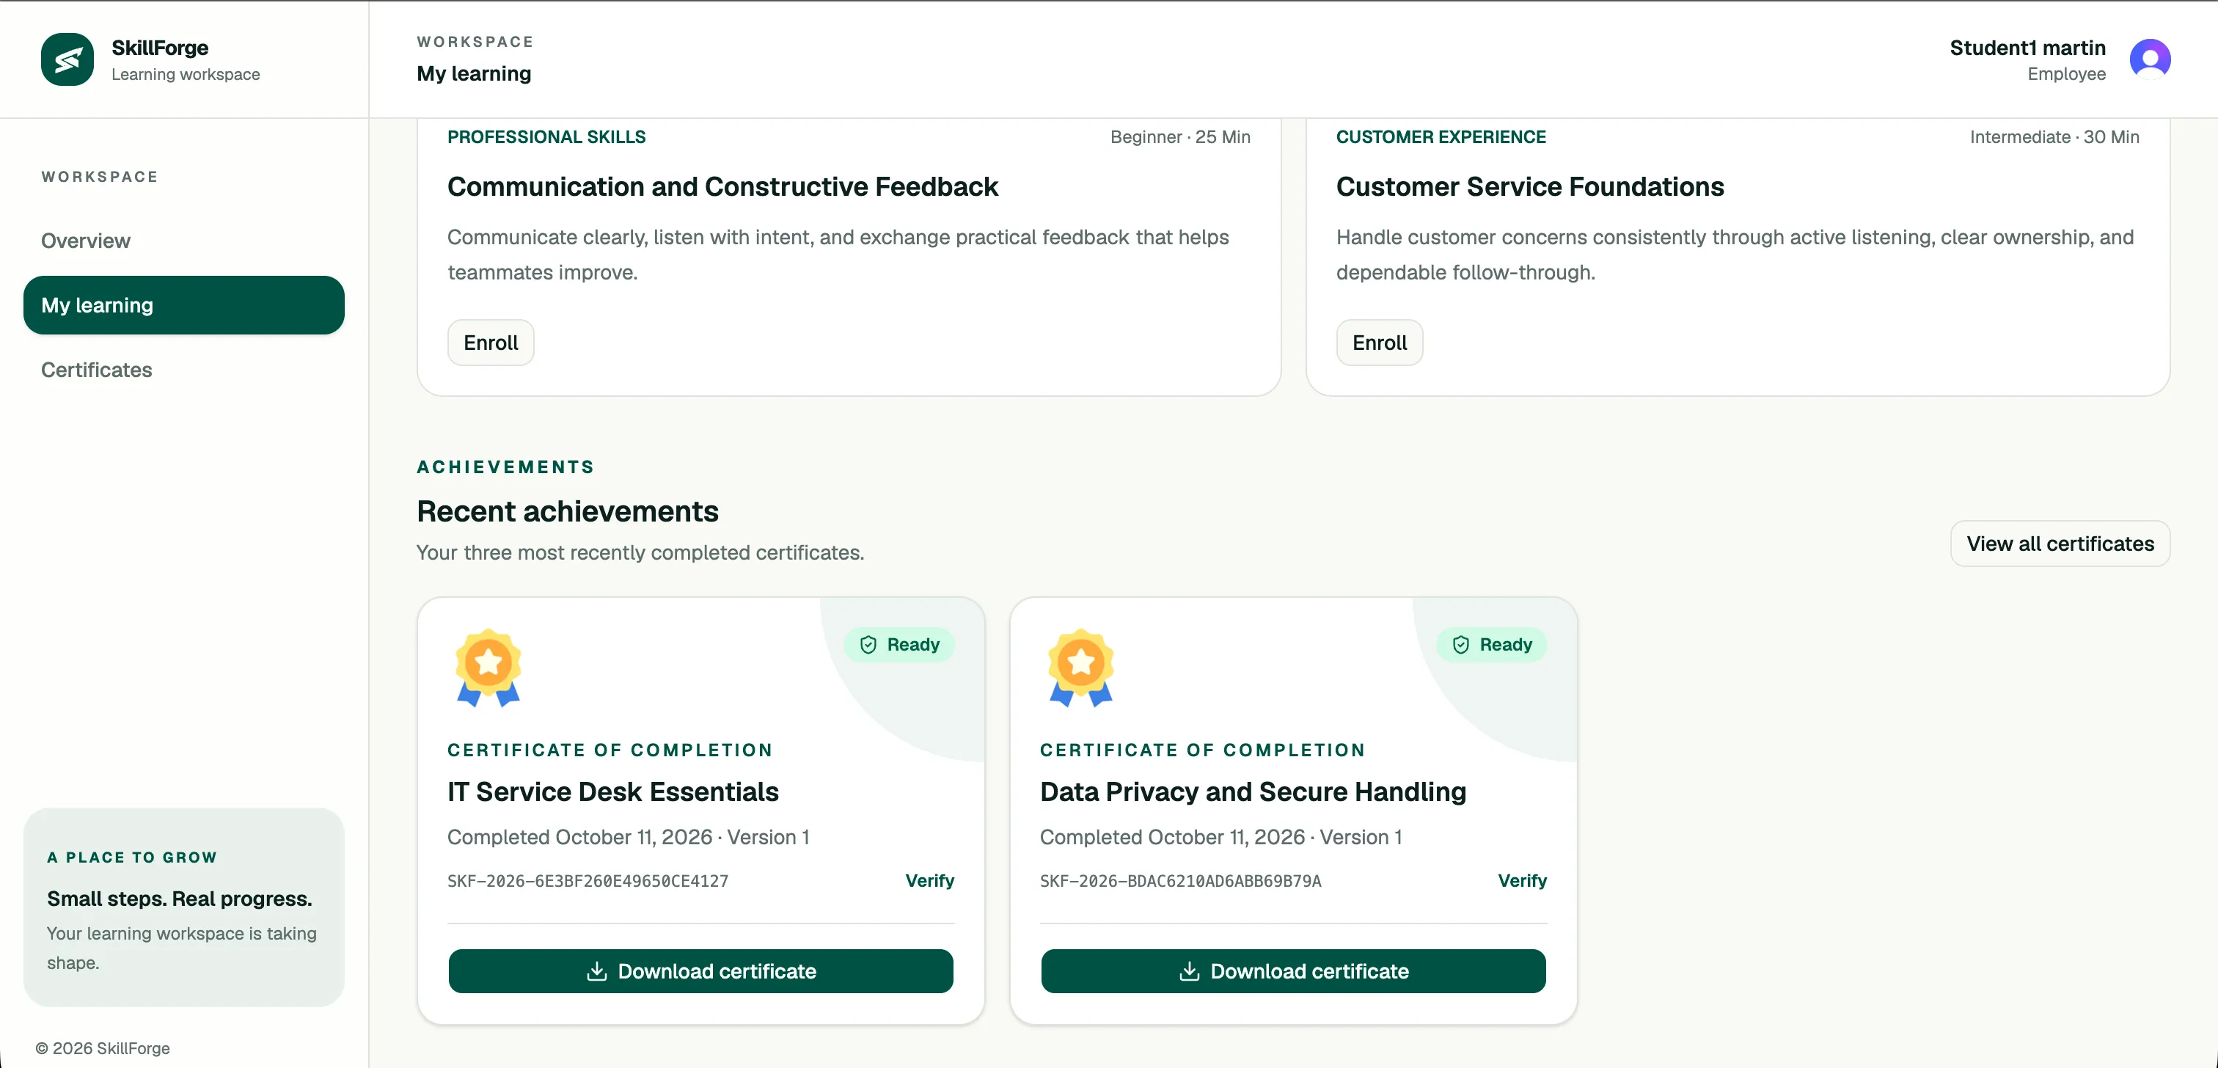Verify the Data Privacy certificate
Screen dimensions: 2218x1068
(1521, 880)
